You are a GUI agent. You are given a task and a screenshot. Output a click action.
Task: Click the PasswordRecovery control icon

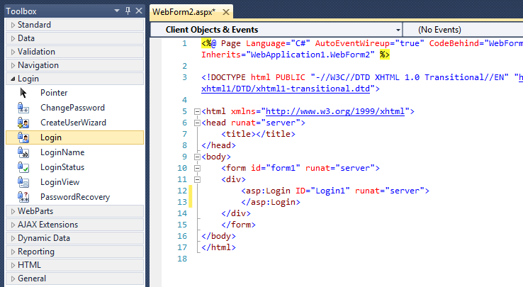(x=23, y=197)
